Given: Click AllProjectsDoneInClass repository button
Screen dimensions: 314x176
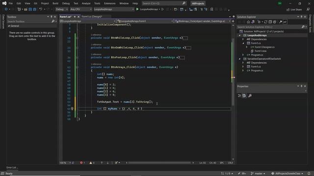Looking at the screenshot, I should [287, 174].
